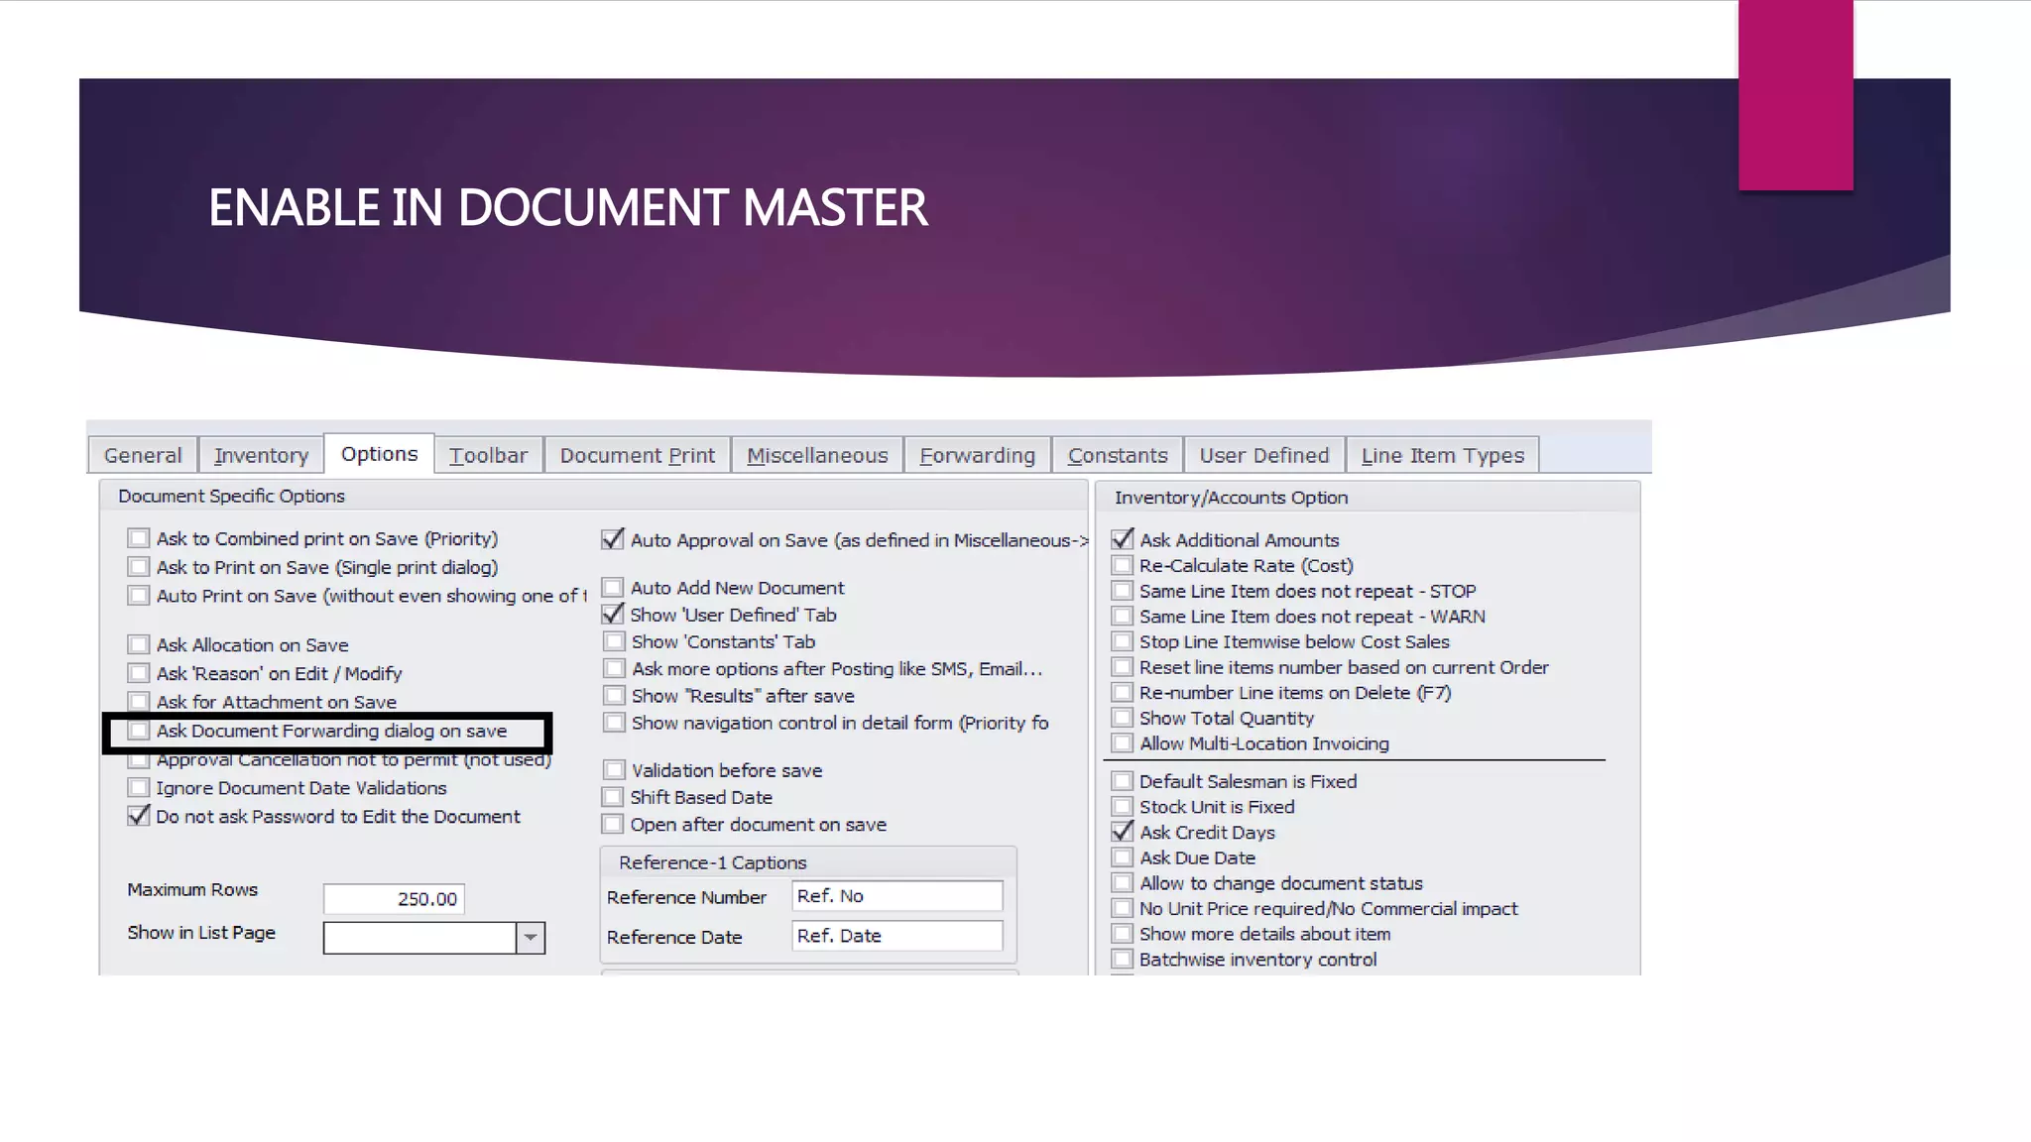Uncheck Show 'User Defined' Tab

[x=613, y=615]
